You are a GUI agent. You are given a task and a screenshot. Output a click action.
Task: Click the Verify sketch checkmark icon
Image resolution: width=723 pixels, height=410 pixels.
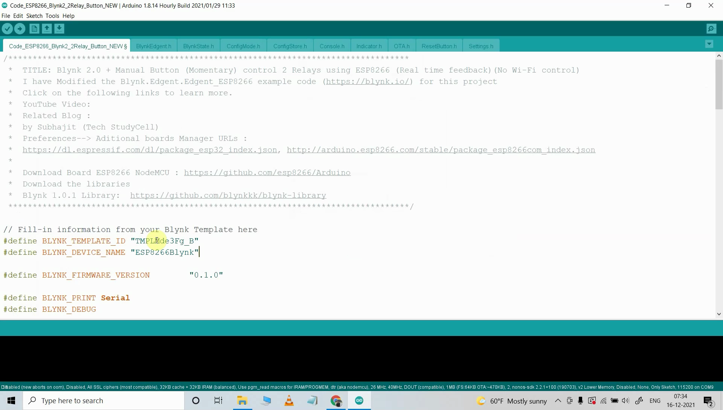coord(7,29)
